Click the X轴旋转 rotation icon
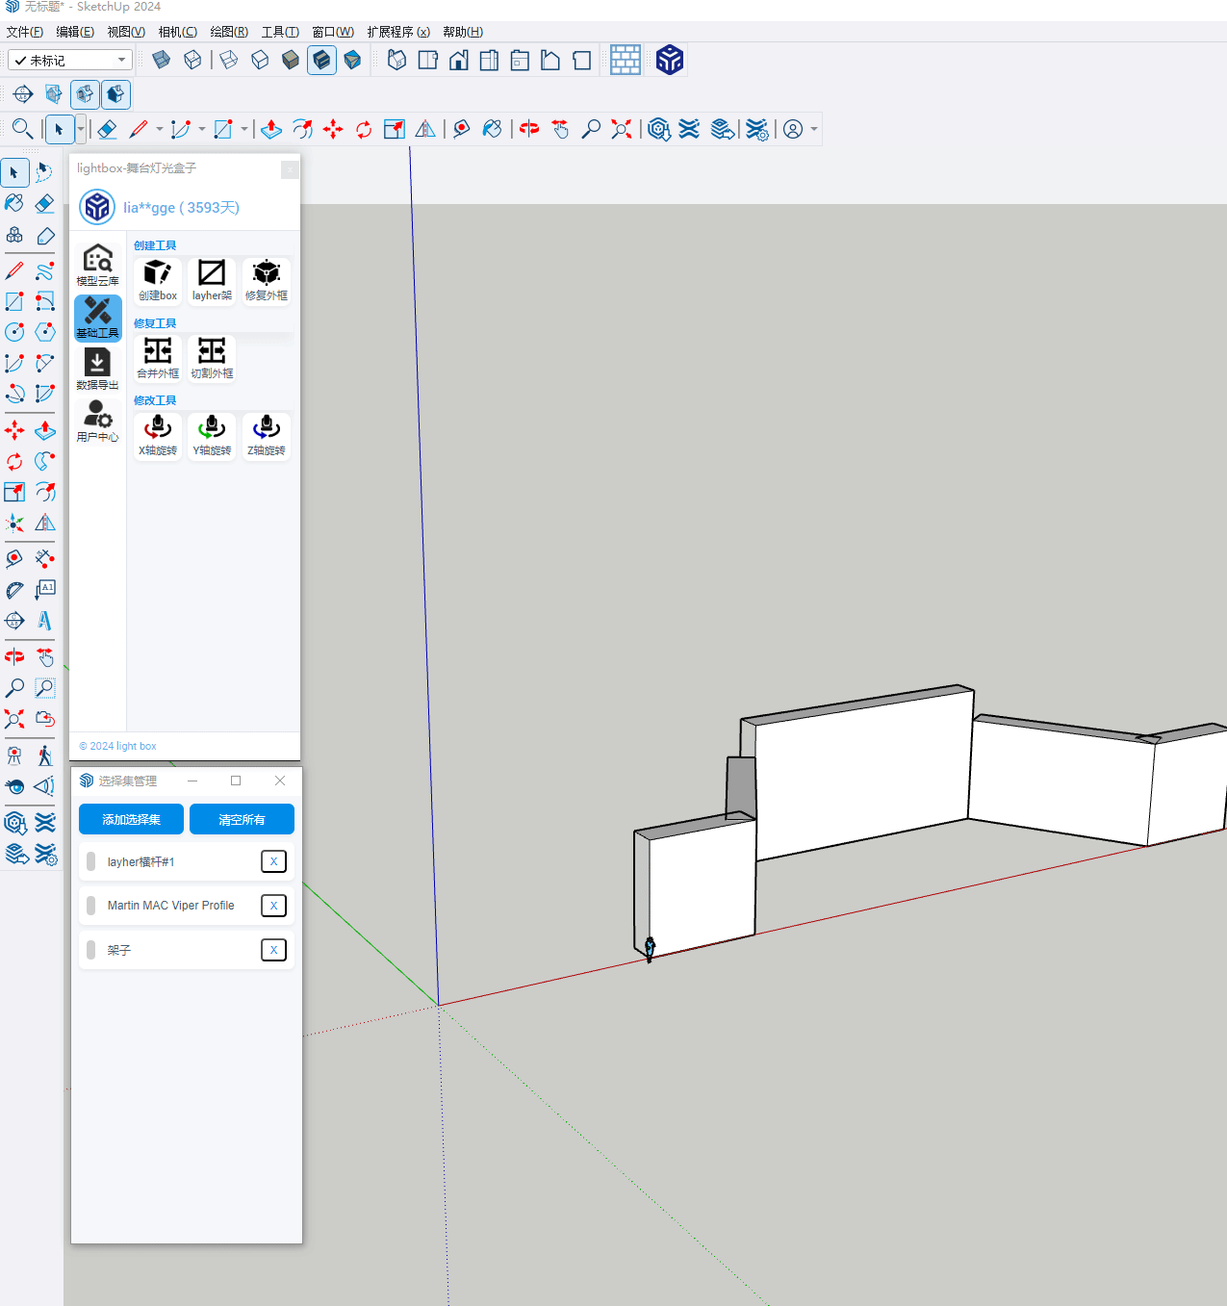Viewport: 1227px width, 1306px height. click(x=158, y=428)
